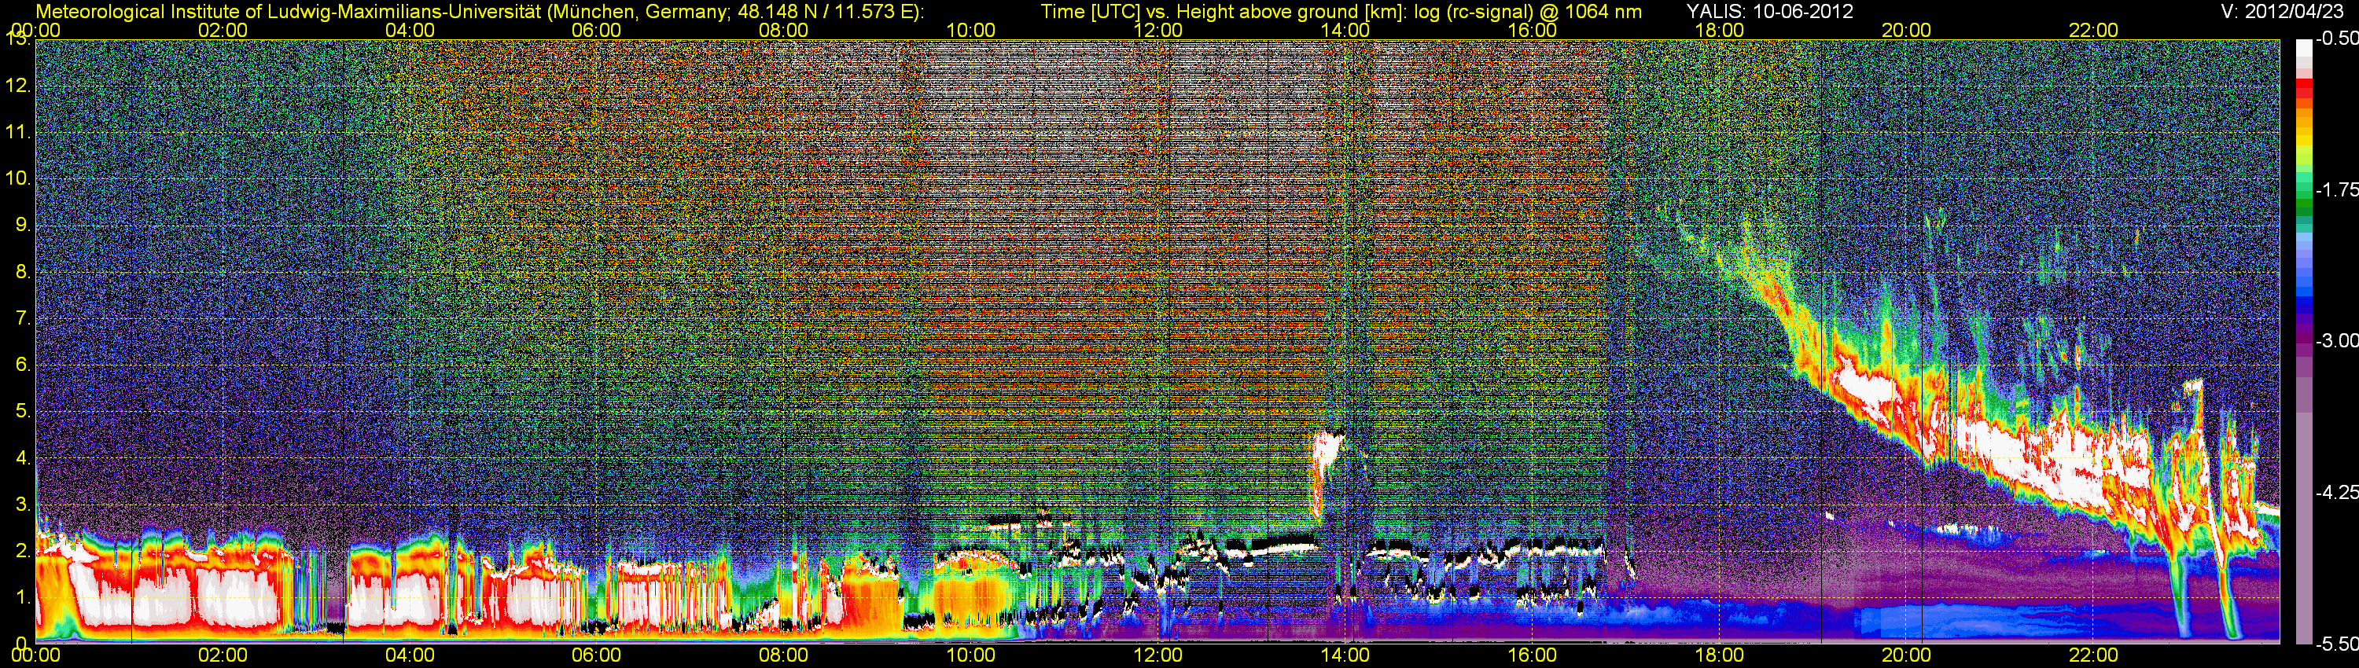Click the 06:00 label on the bottom time axis

(x=596, y=655)
